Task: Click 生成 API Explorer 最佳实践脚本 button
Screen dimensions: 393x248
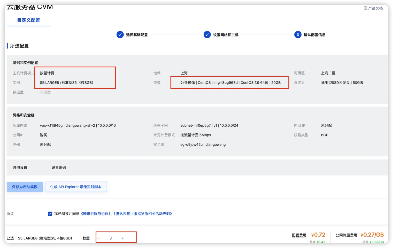Action: click(76, 187)
